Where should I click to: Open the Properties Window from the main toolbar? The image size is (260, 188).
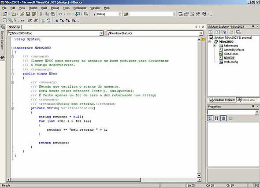[186, 14]
